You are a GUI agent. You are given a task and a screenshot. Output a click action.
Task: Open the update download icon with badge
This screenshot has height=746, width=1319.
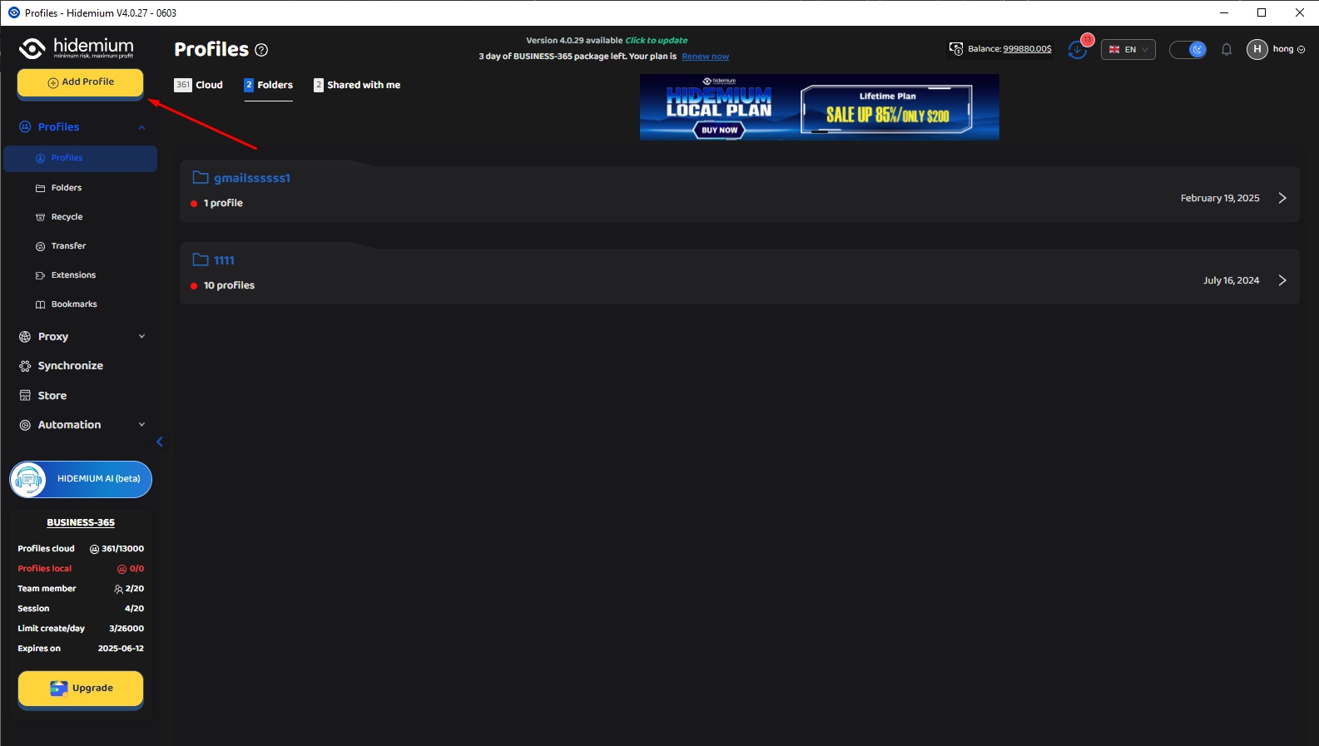pos(1078,50)
